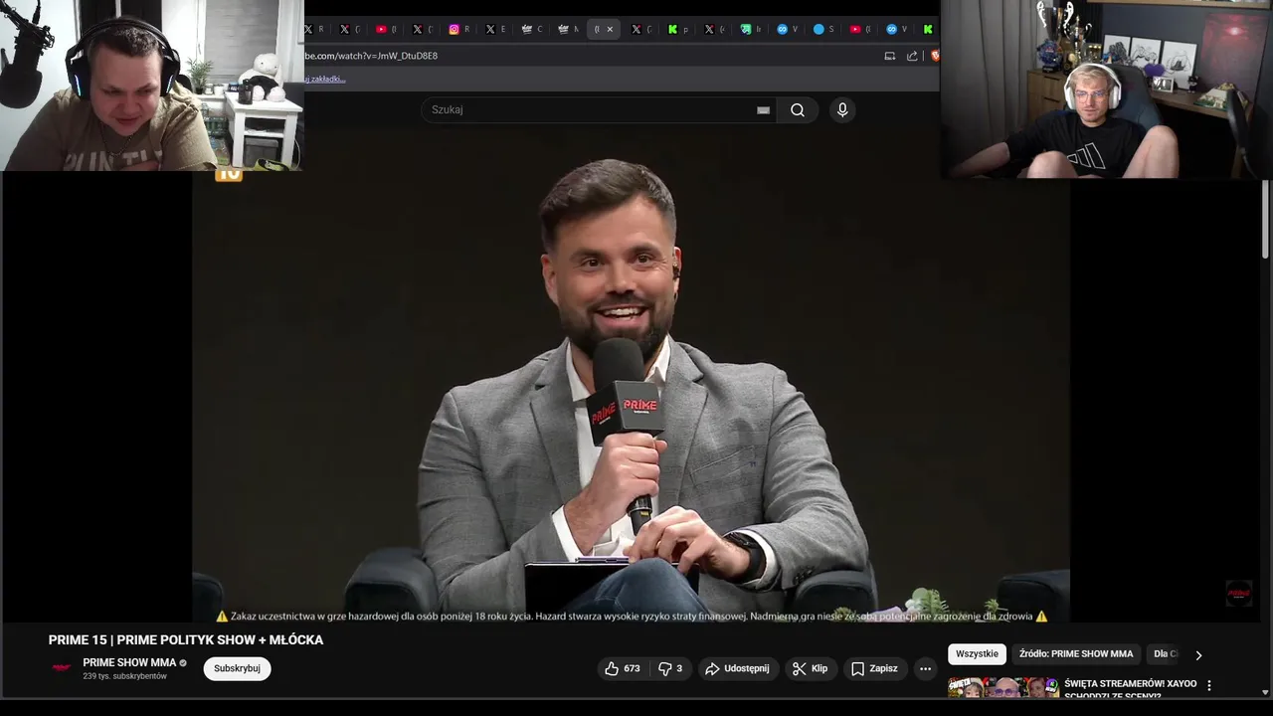The image size is (1273, 716).
Task: Open the PRIME SHOW MMA channel name link
Action: point(129,662)
